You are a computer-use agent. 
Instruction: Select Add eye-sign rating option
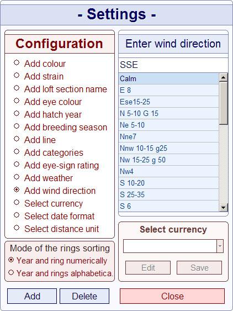coord(17,164)
